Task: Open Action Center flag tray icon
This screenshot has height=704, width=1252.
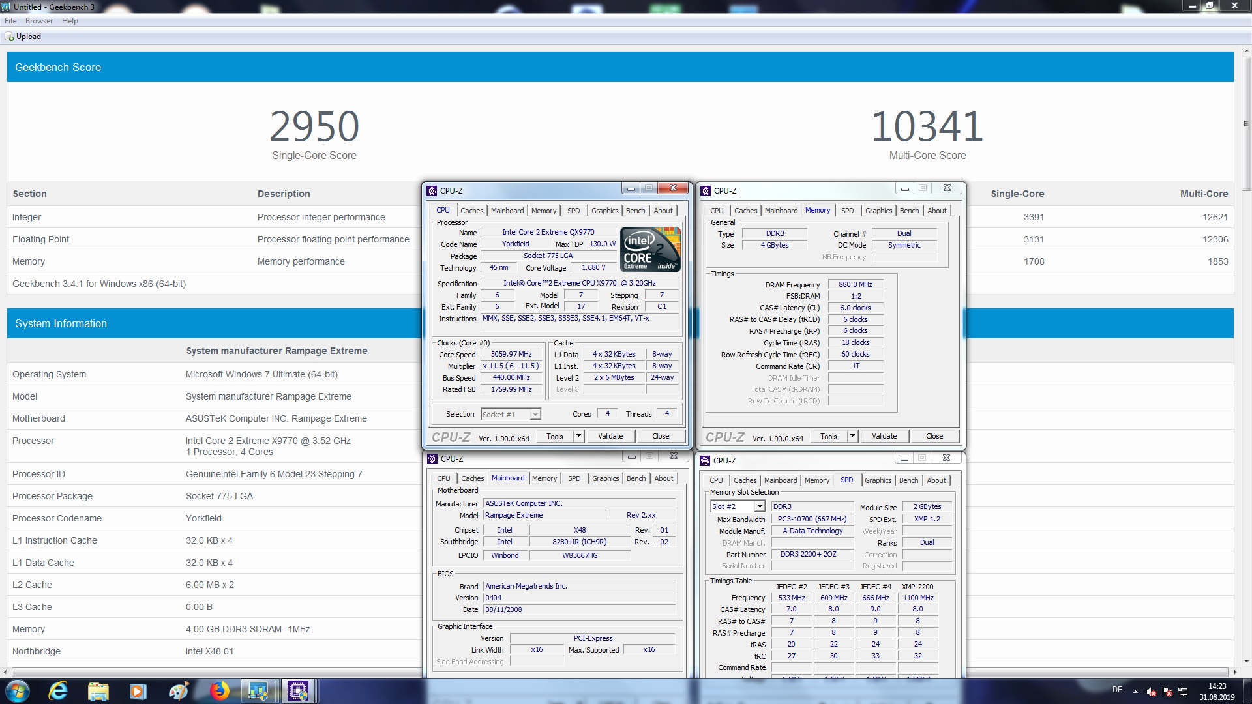Action: pyautogui.click(x=1167, y=692)
